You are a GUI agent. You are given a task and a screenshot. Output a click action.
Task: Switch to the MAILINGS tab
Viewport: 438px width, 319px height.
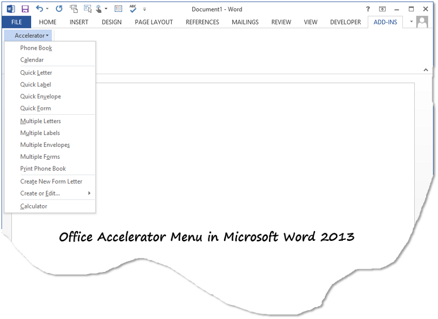(x=245, y=22)
